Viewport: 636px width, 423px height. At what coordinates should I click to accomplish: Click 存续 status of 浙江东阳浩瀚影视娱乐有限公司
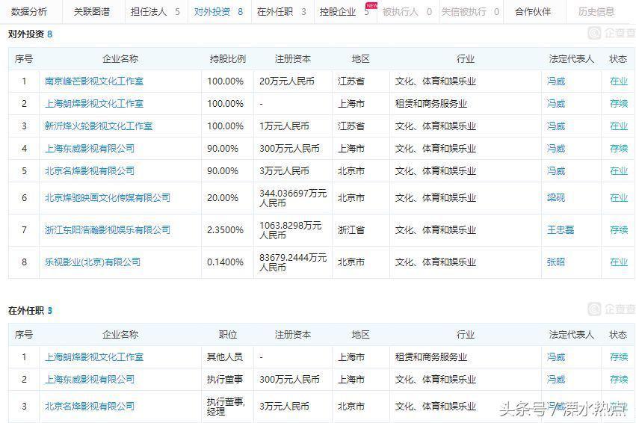[619, 230]
